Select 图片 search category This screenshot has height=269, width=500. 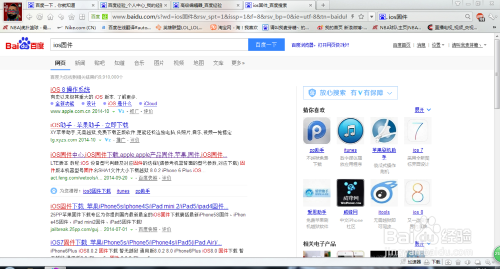pyautogui.click(x=159, y=63)
